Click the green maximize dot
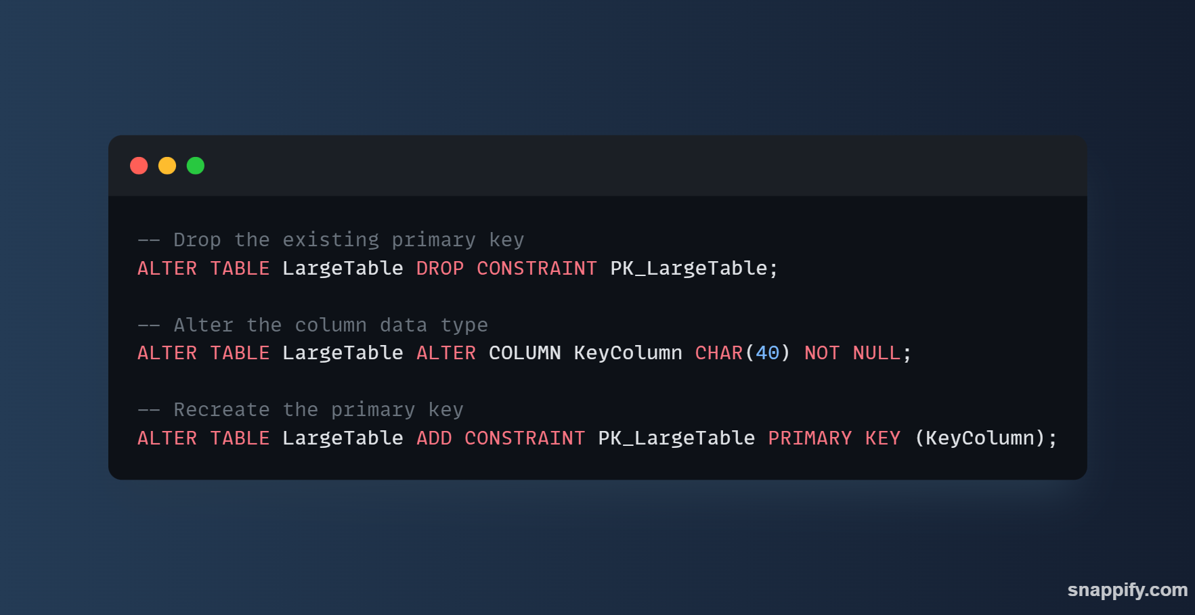 click(x=196, y=166)
